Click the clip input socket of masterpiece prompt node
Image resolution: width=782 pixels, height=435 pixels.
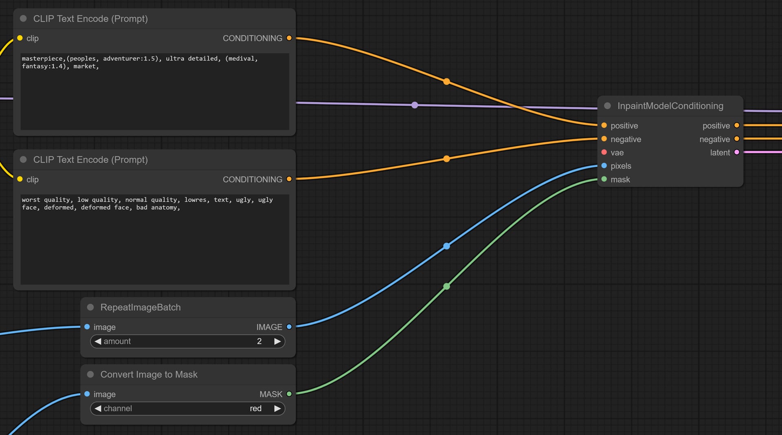[20, 38]
